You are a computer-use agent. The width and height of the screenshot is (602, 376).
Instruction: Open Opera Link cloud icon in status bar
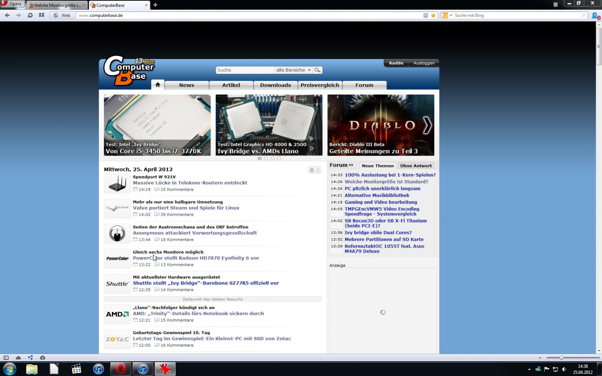tap(18, 358)
